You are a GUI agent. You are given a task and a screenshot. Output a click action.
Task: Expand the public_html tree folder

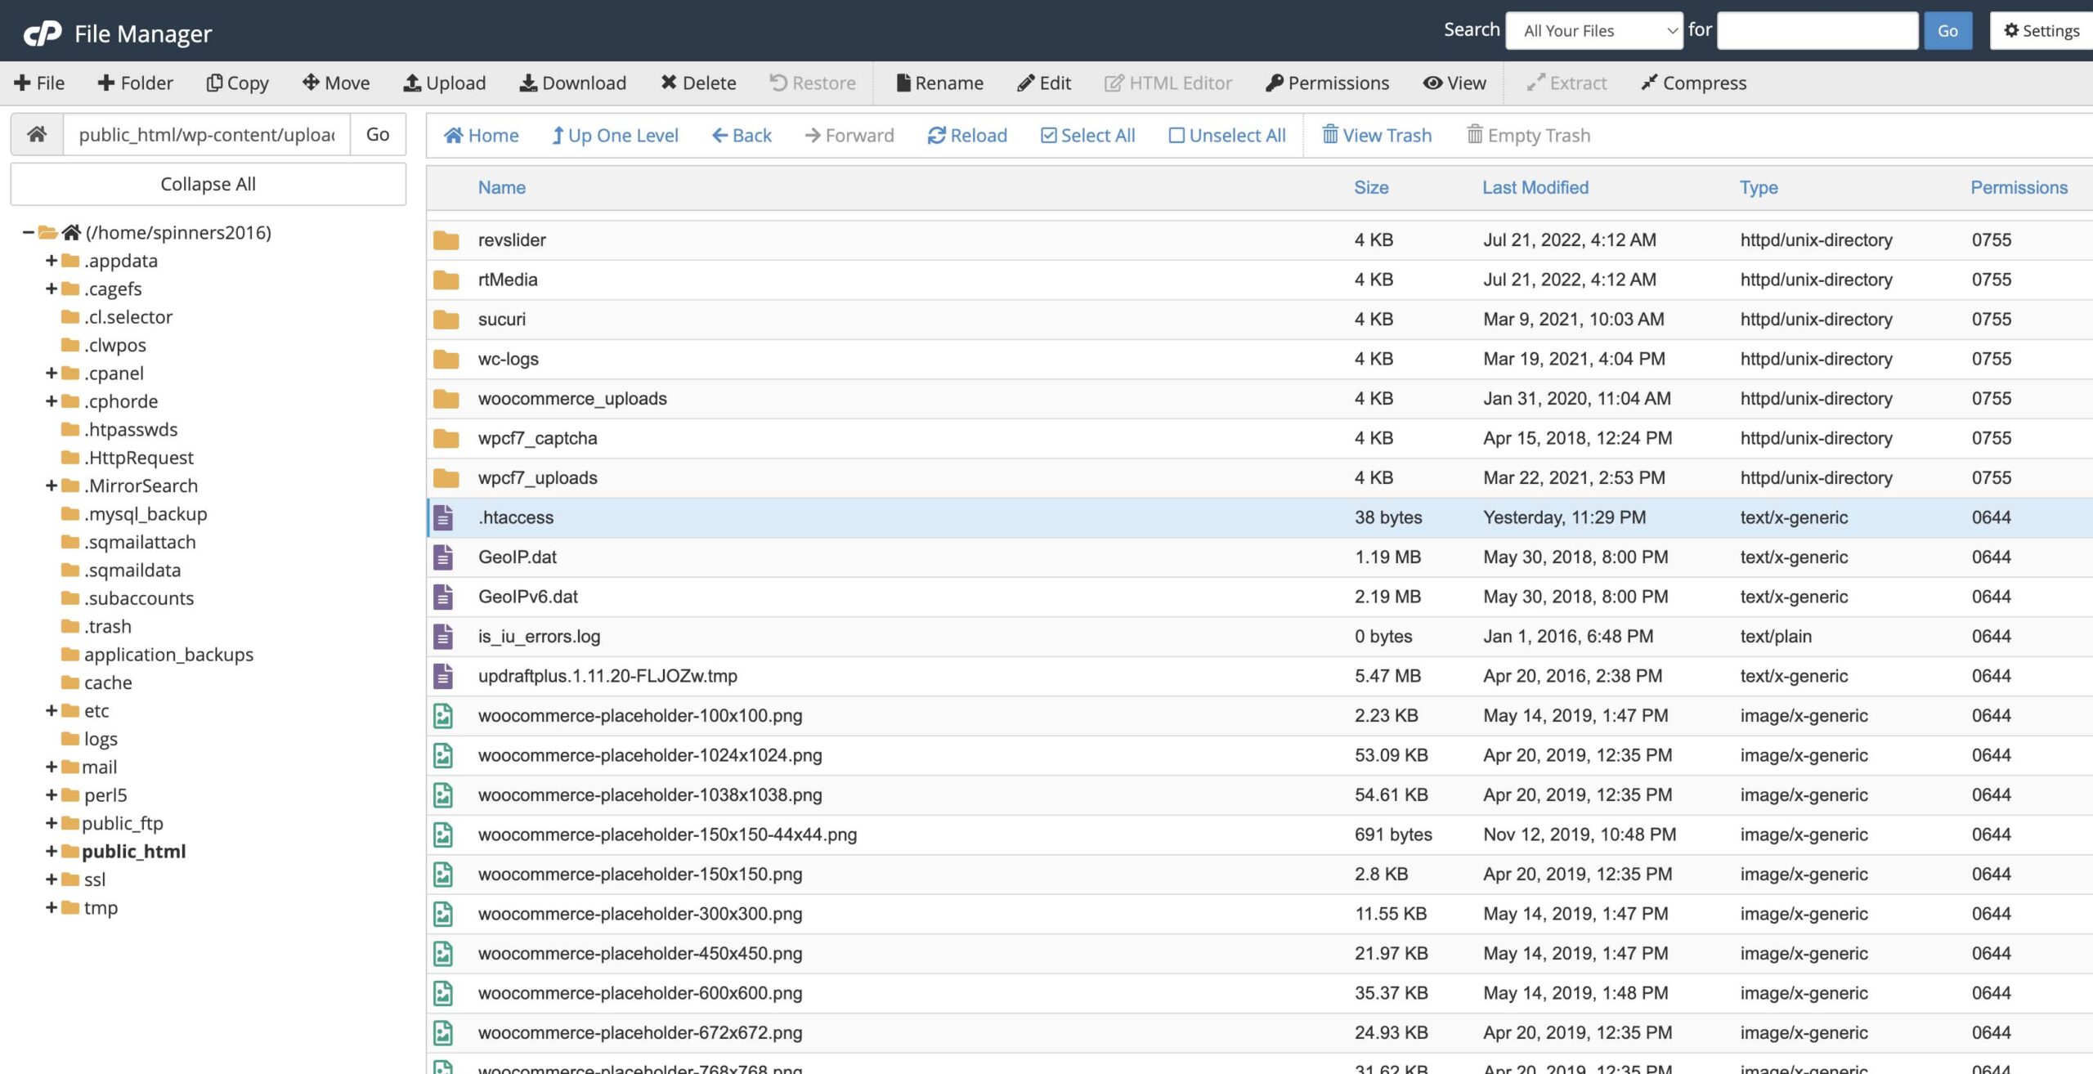click(52, 851)
